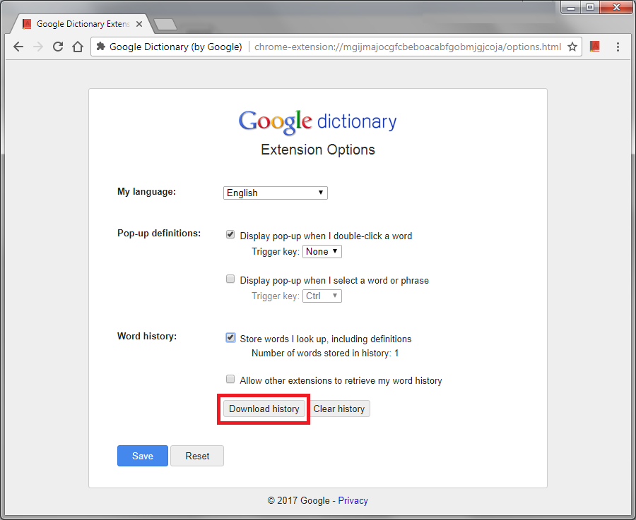Reset the extension options
636x520 pixels.
point(197,456)
